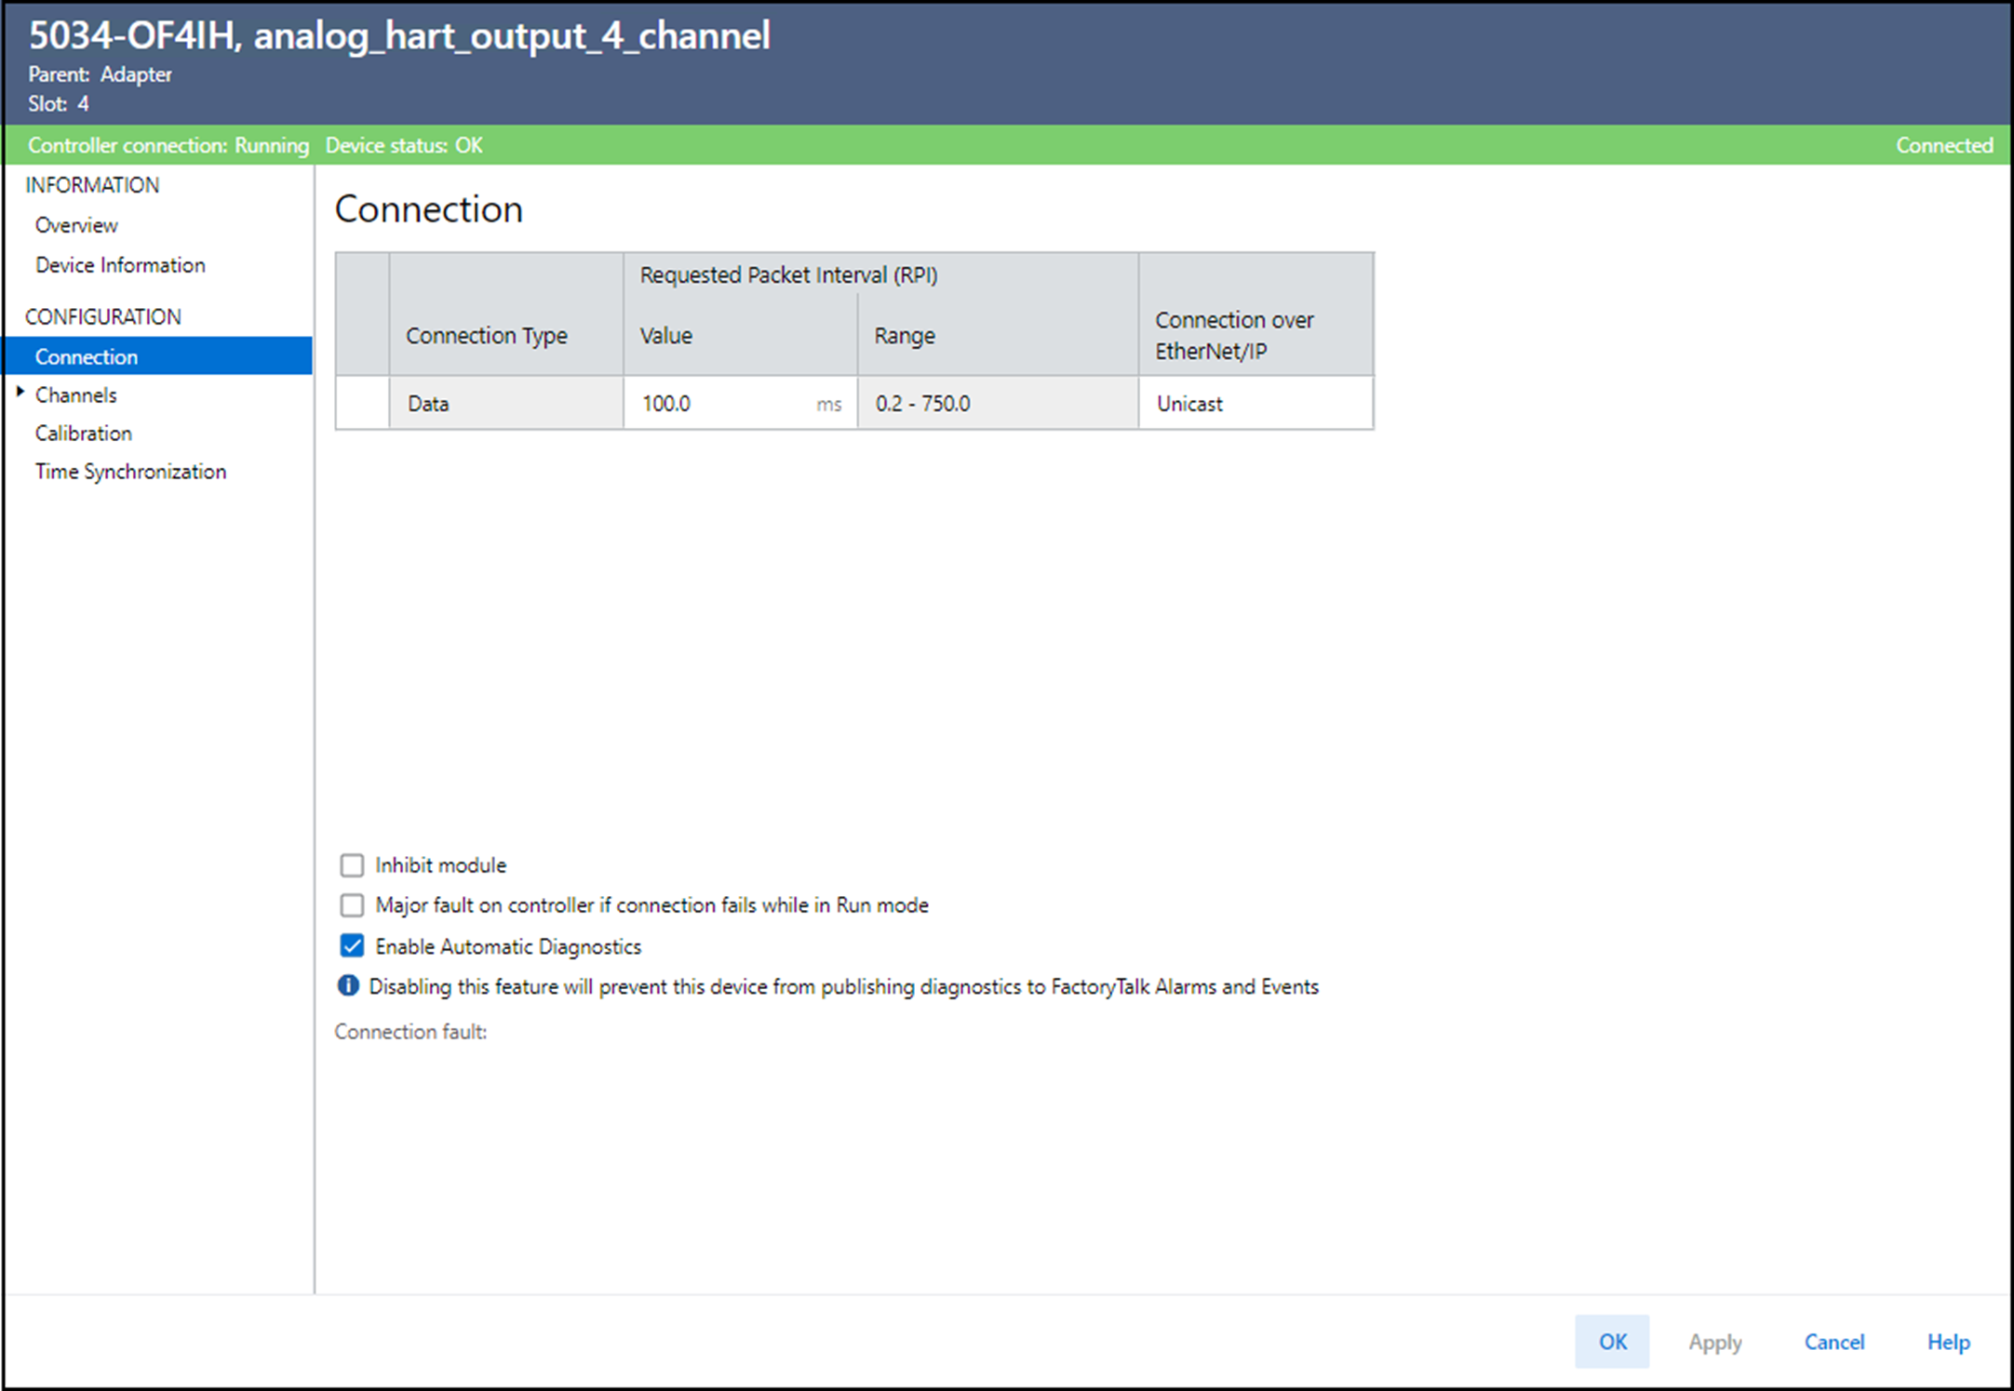Click the RPI range cell 0.2 - 750.0

(996, 404)
